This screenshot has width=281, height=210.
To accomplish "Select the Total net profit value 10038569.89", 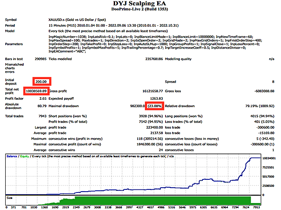I will tap(36, 91).
